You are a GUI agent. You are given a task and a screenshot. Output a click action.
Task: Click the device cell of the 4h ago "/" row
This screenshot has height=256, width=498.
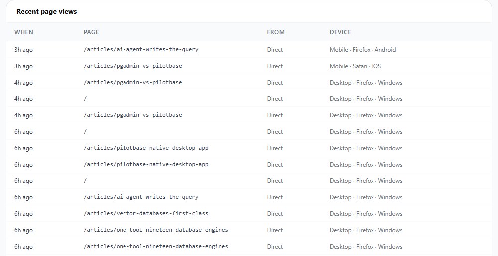(366, 99)
